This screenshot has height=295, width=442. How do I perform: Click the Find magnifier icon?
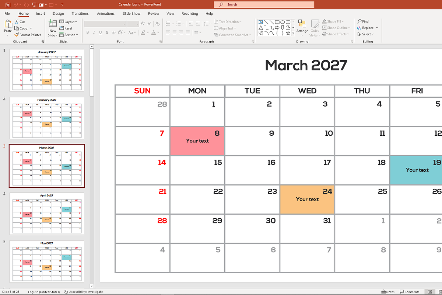pos(359,21)
